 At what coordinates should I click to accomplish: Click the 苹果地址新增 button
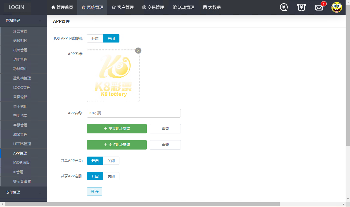coord(117,129)
